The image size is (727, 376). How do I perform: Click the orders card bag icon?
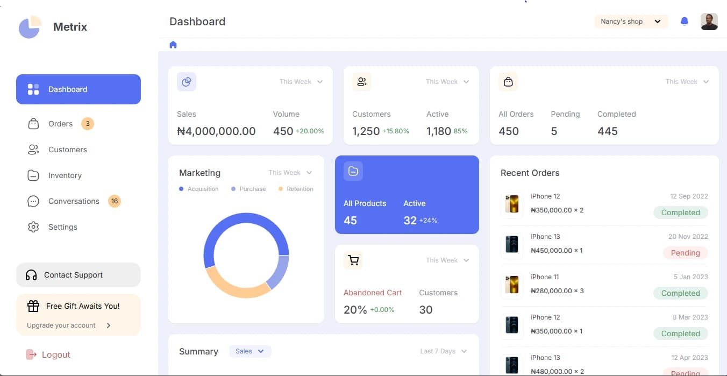pos(508,82)
